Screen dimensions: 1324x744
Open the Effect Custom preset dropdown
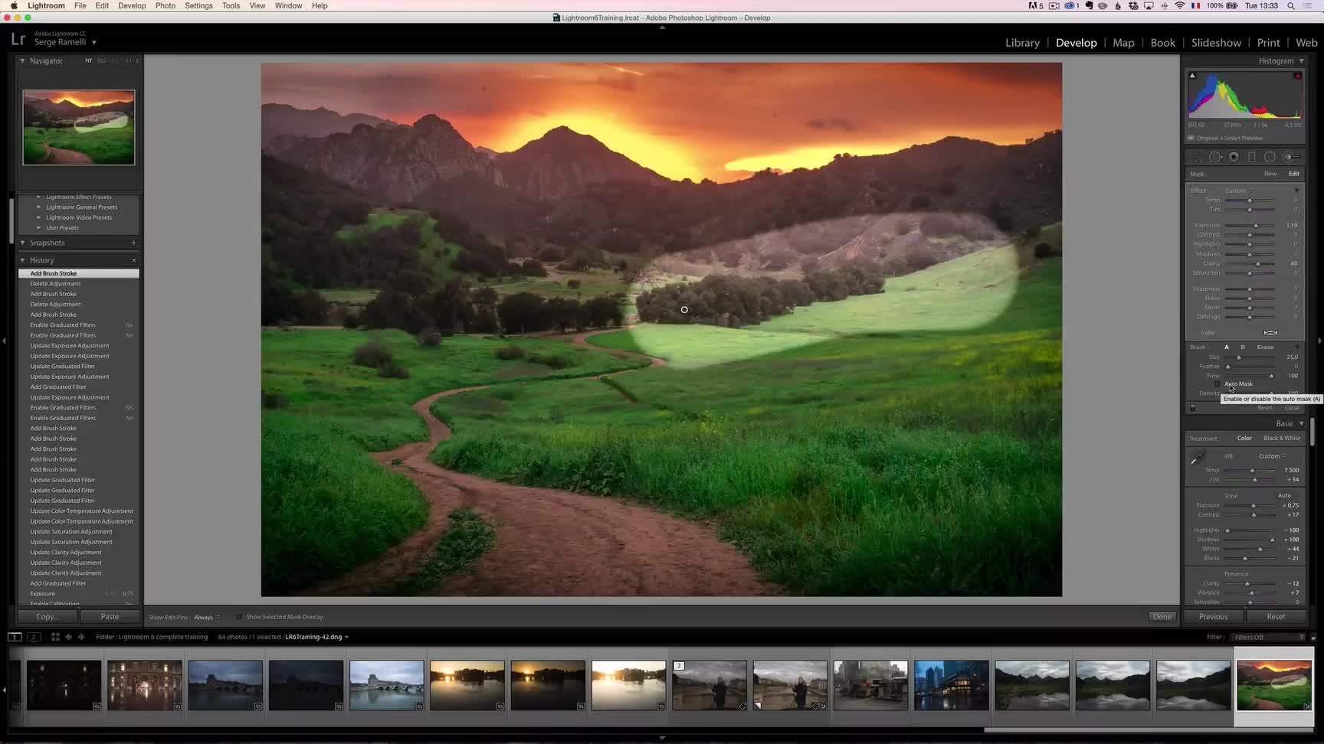1239,191
